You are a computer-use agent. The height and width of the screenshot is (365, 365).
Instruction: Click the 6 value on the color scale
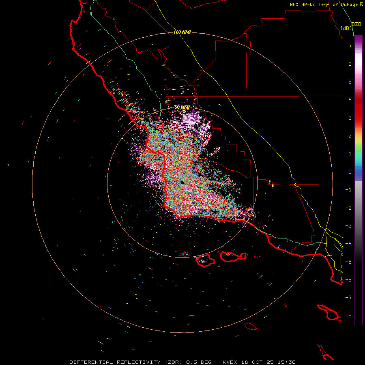[350, 64]
